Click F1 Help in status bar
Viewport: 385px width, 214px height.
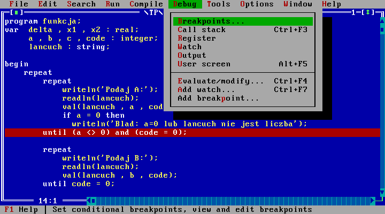(21, 210)
